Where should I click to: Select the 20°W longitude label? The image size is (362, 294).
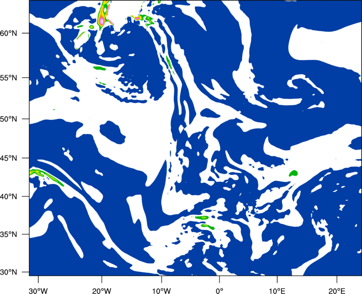click(x=101, y=290)
